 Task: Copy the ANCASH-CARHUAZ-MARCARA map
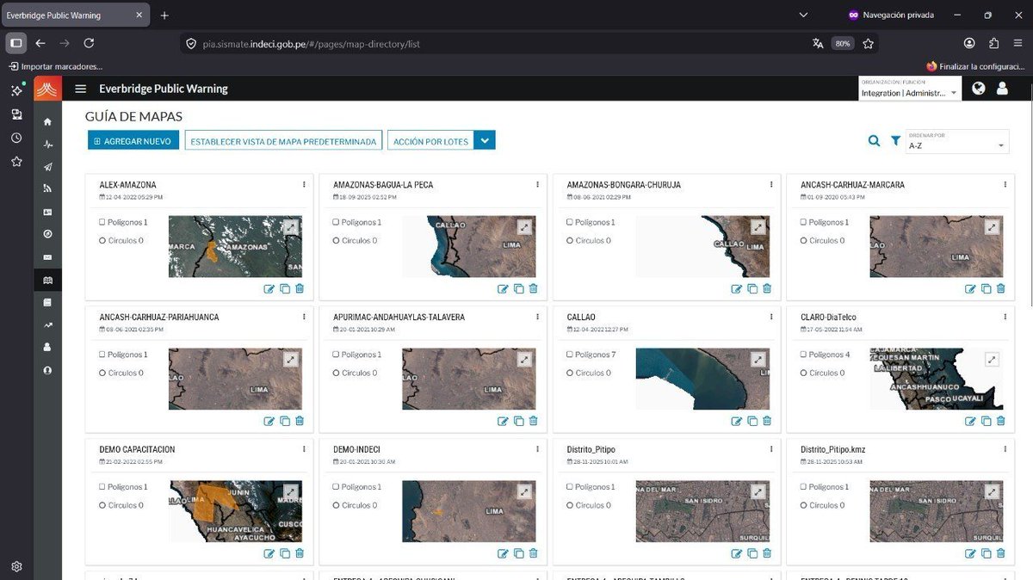pos(986,289)
